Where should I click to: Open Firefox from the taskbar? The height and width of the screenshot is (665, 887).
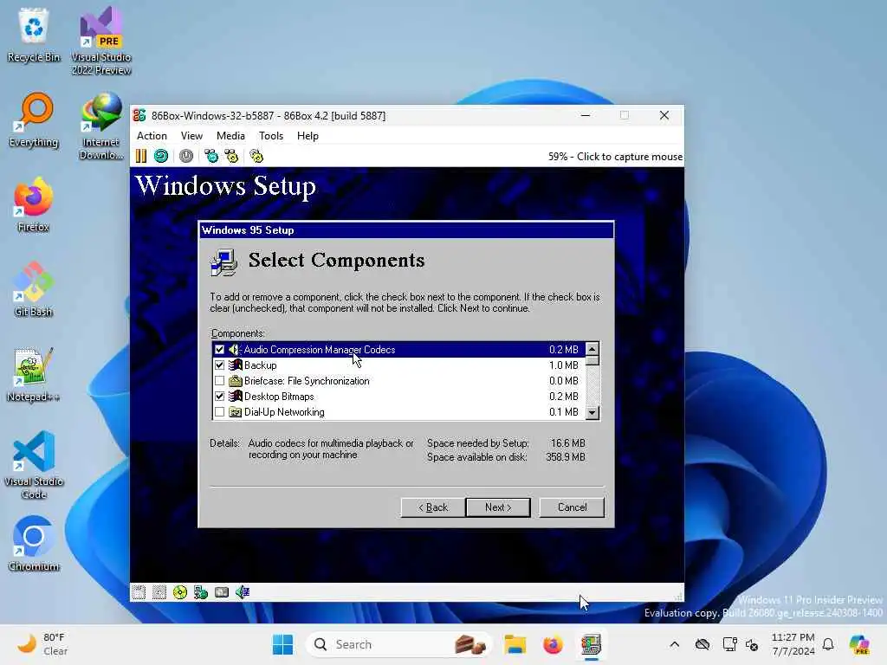tap(553, 644)
